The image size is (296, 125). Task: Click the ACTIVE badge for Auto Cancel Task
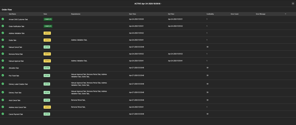pyautogui.click(x=47, y=100)
